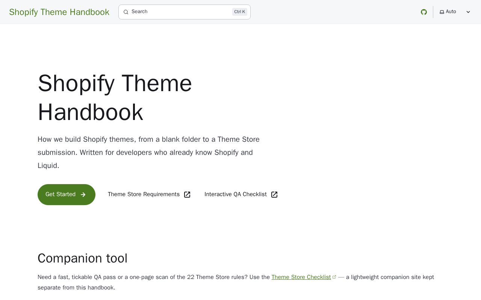
Task: Click the Companion tool heading
Action: click(83, 258)
